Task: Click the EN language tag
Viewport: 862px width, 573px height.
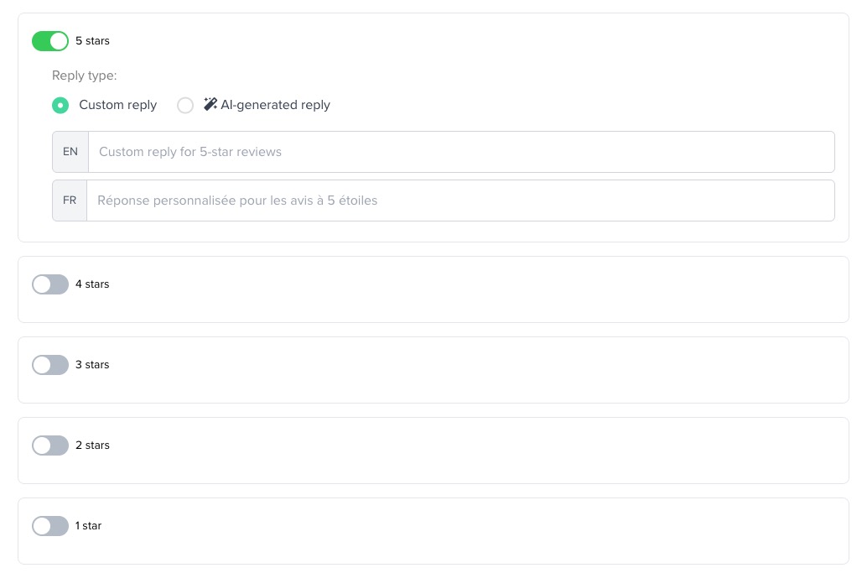Action: click(70, 152)
